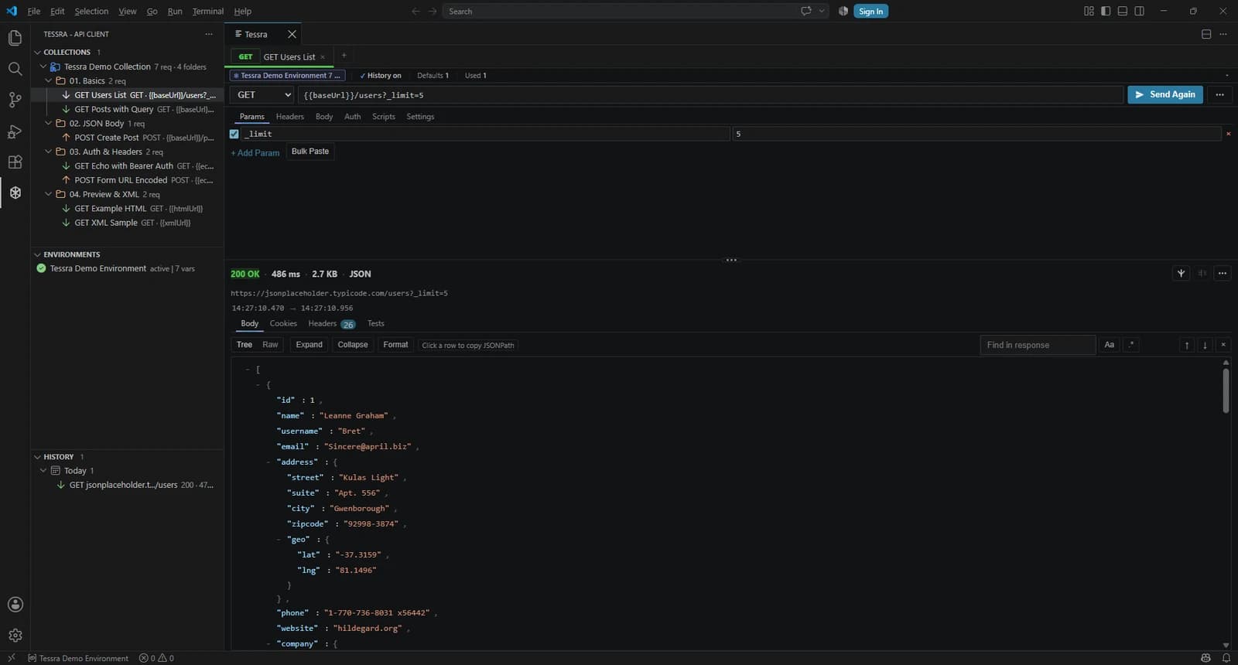Click the branch icon in response toolbar

(1181, 273)
